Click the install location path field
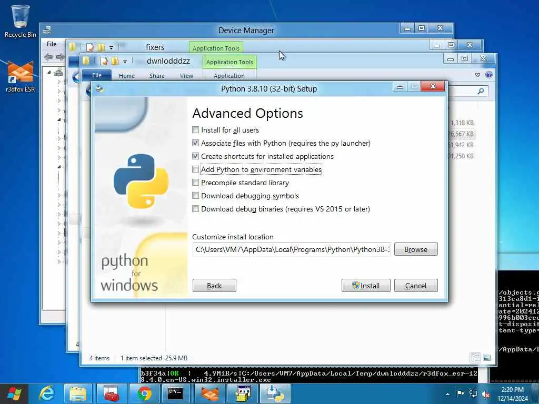Screen dimensions: 539x404 (x=292, y=249)
